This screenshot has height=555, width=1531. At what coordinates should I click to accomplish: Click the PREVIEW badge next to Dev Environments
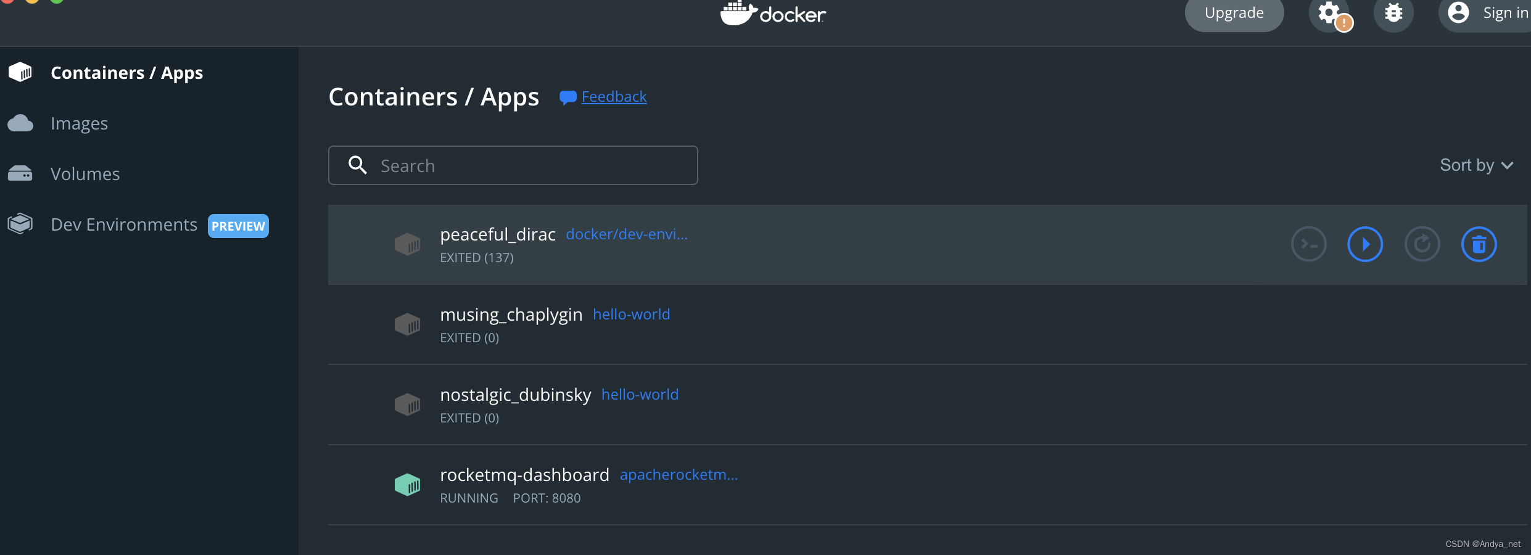click(238, 226)
